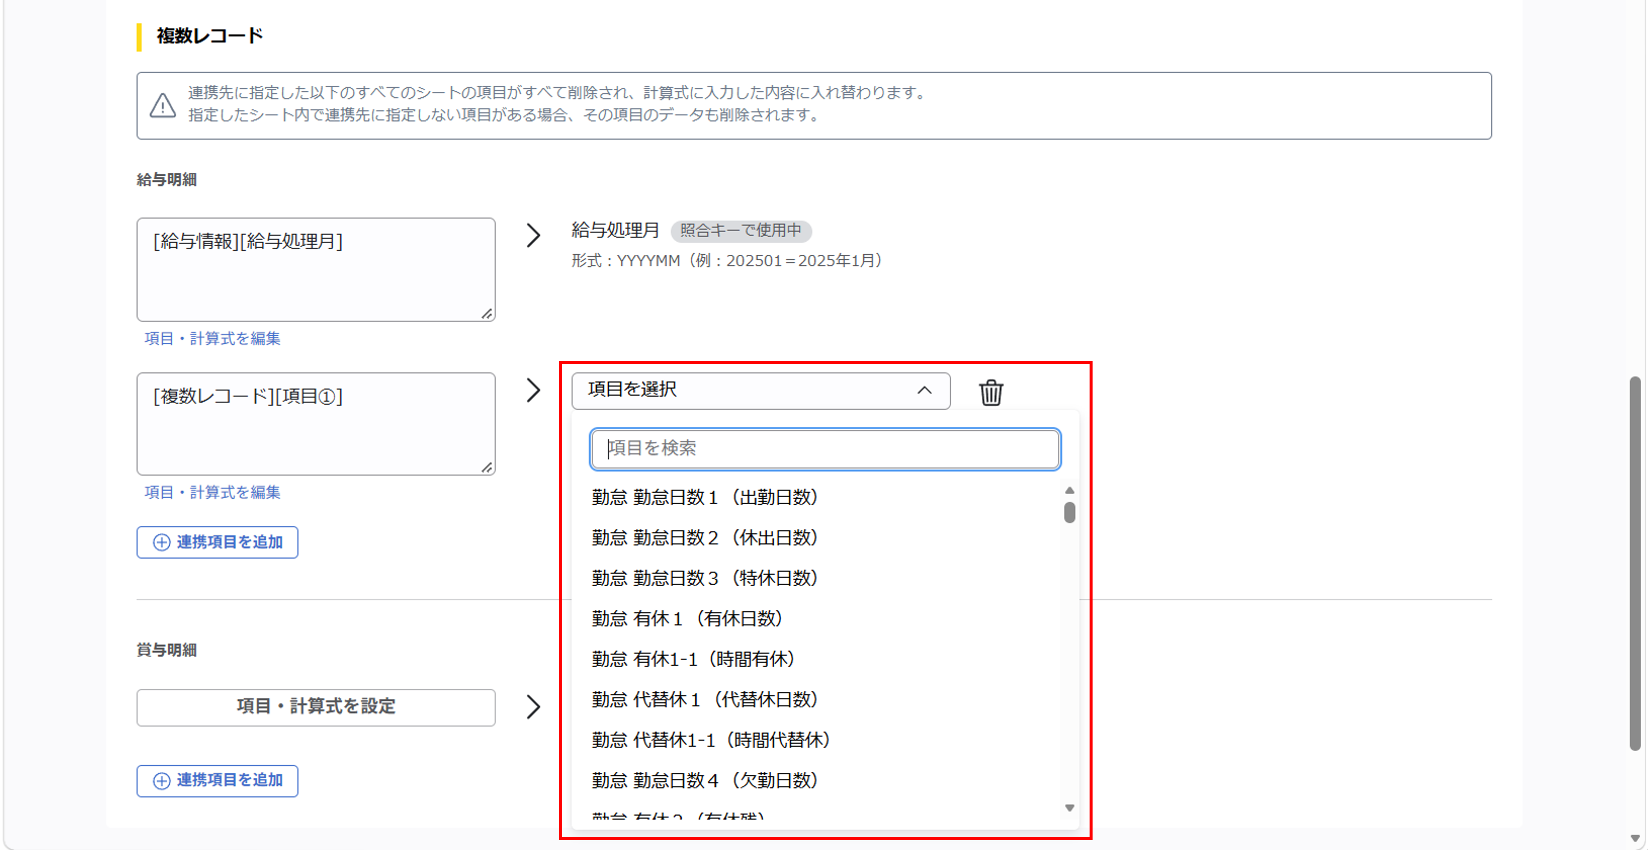This screenshot has height=850, width=1648.
Task: Open 項目・計算式を編集 under 給与処理月 formula
Action: pos(212,339)
